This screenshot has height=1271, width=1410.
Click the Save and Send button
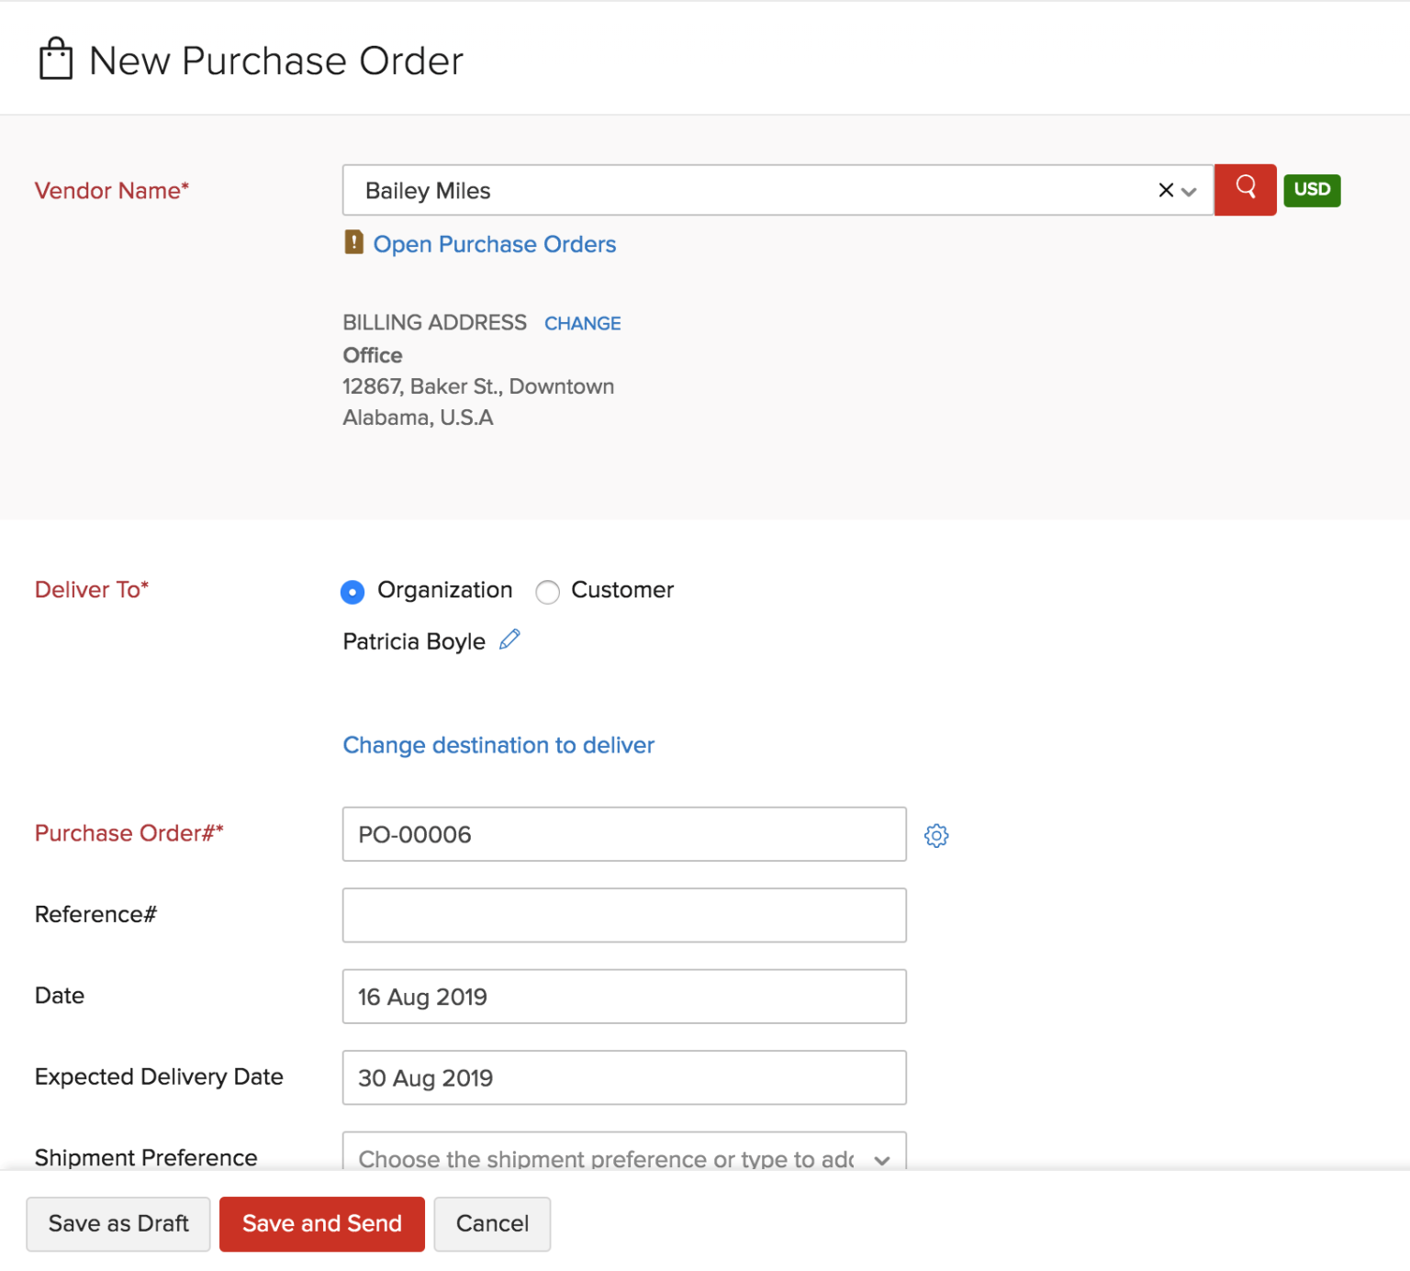[321, 1223]
